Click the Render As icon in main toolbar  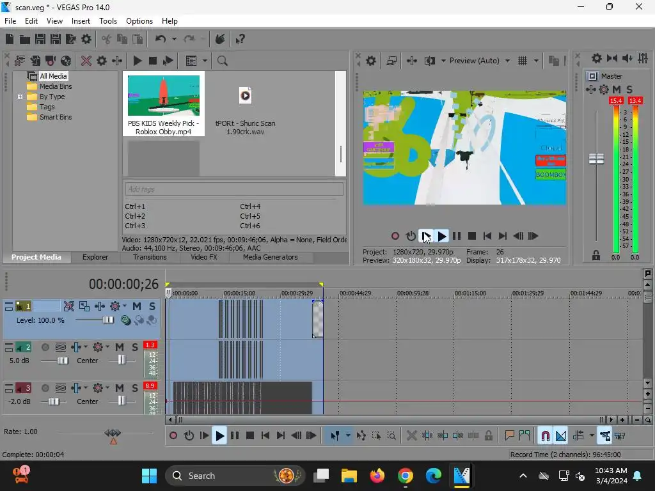tap(70, 39)
